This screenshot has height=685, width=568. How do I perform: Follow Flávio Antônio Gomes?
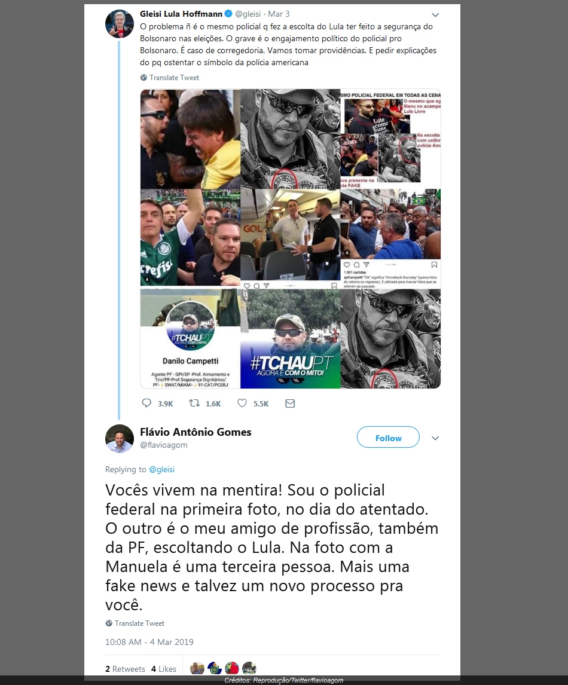pyautogui.click(x=388, y=437)
